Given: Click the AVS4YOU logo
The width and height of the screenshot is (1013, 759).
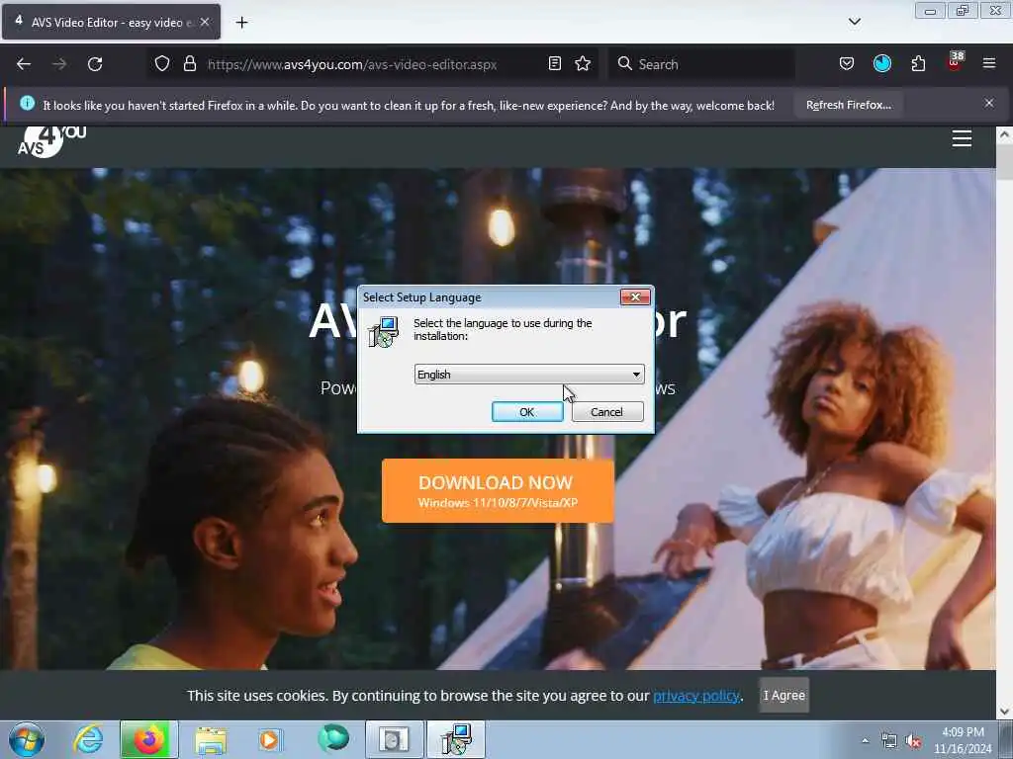Looking at the screenshot, I should point(51,140).
